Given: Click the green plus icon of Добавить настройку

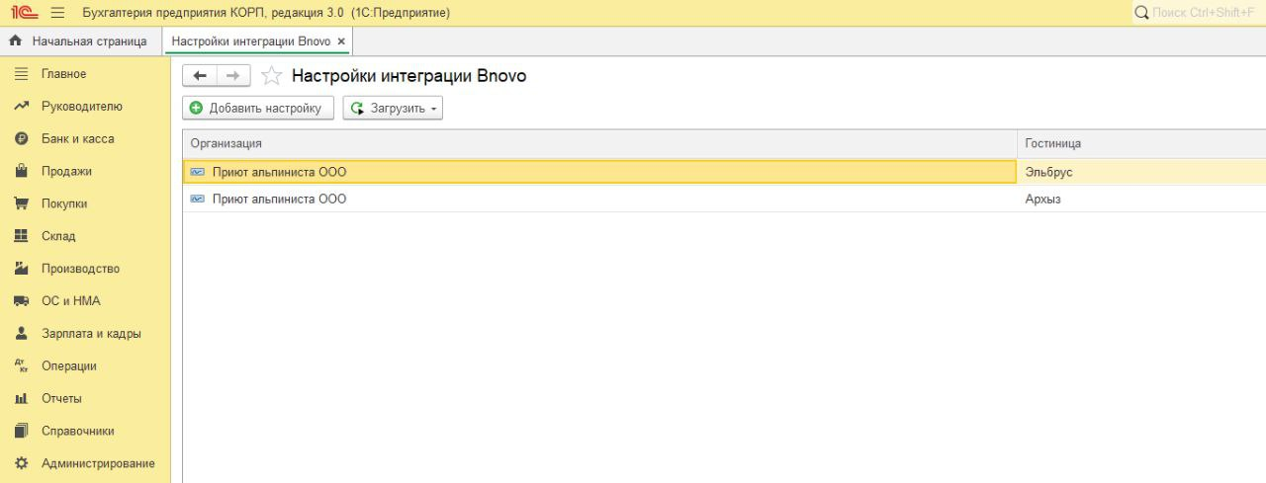Looking at the screenshot, I should point(197,109).
